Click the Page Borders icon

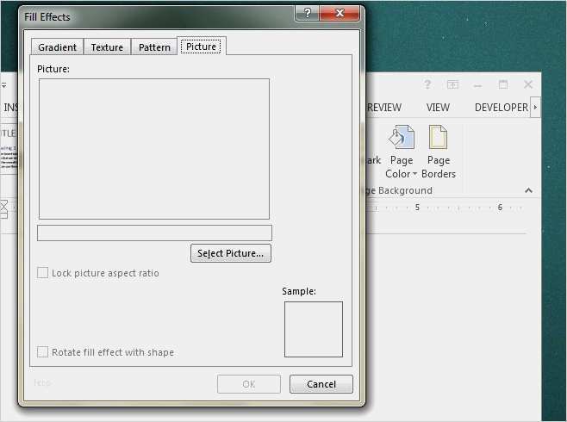pos(438,138)
